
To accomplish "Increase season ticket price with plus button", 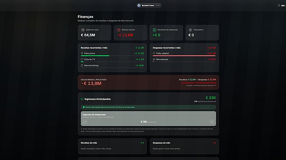I will (x=212, y=122).
